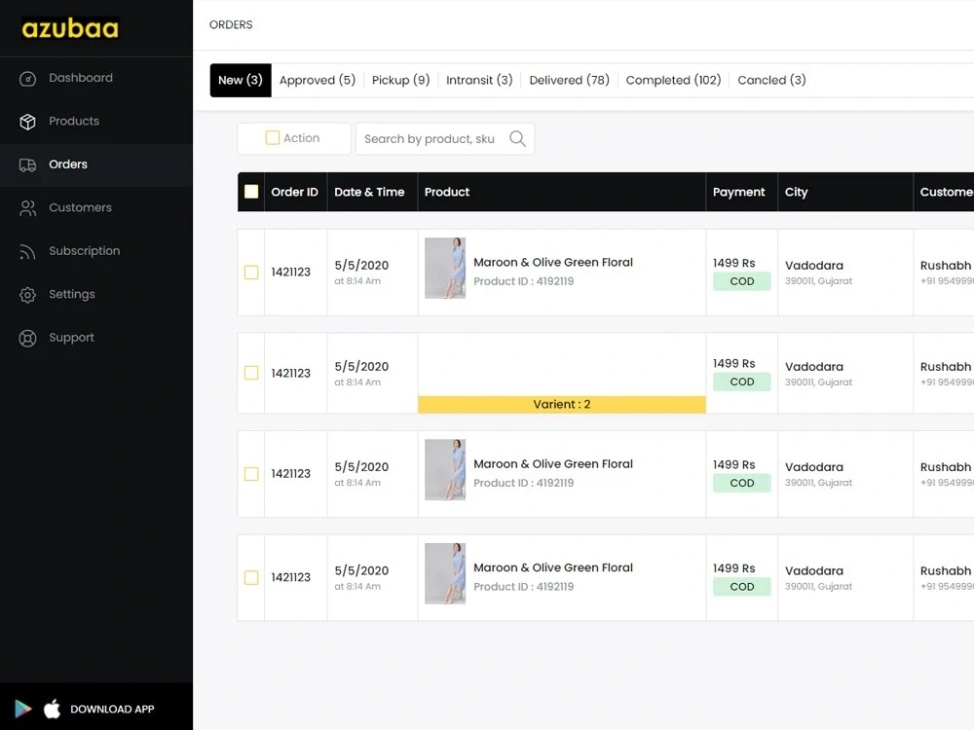Click the Apple App Store icon
The height and width of the screenshot is (730, 974).
[x=53, y=709]
